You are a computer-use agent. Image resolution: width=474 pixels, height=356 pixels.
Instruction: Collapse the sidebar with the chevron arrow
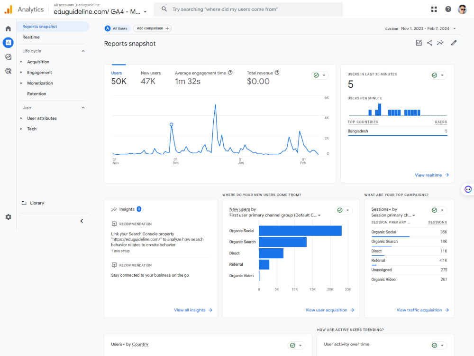pos(82,221)
